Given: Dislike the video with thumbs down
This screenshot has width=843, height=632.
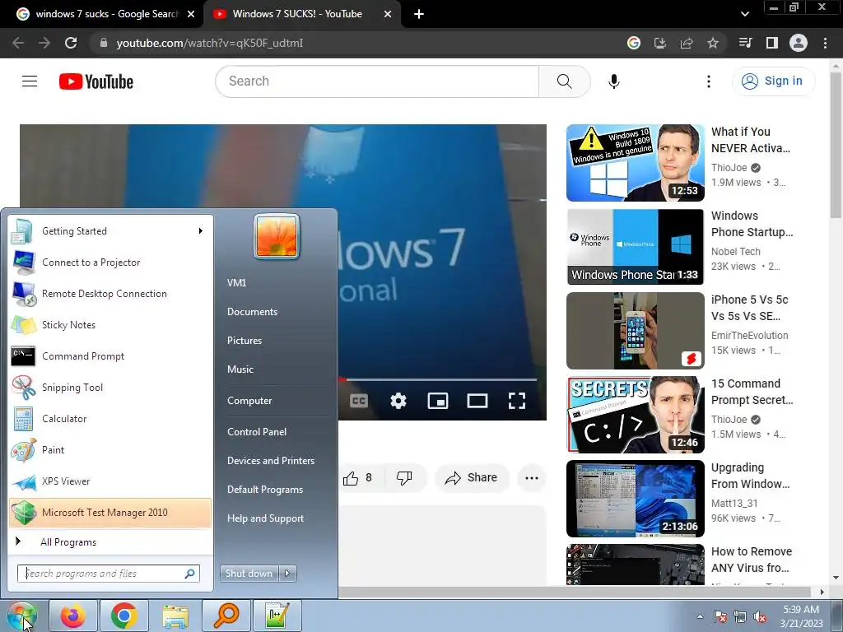Looking at the screenshot, I should pos(404,478).
